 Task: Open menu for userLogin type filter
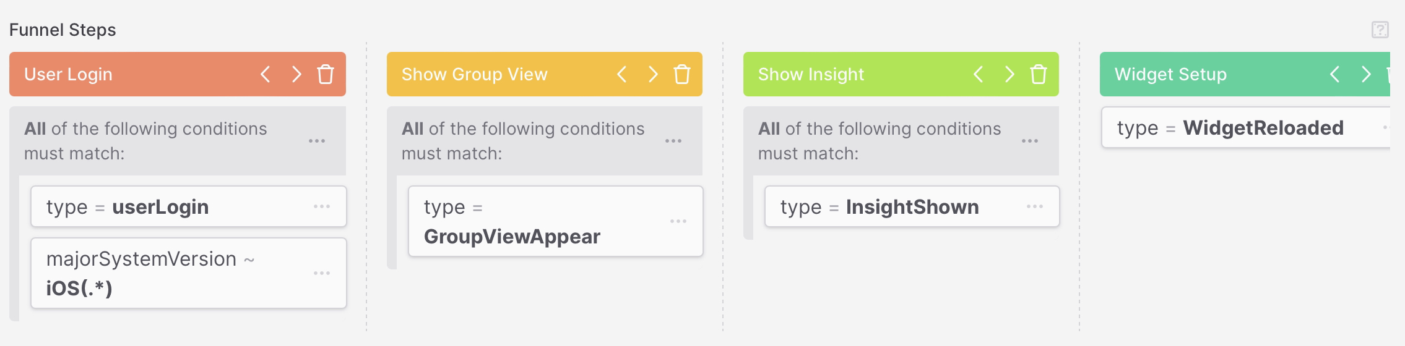322,206
